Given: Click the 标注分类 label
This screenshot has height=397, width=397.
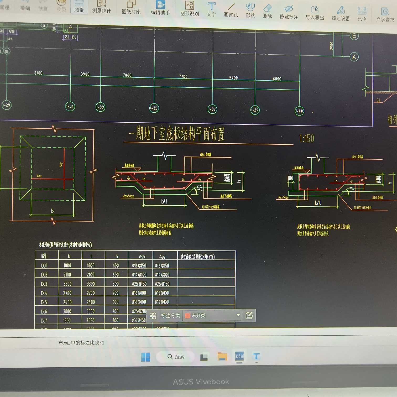Looking at the screenshot, I should [170, 316].
